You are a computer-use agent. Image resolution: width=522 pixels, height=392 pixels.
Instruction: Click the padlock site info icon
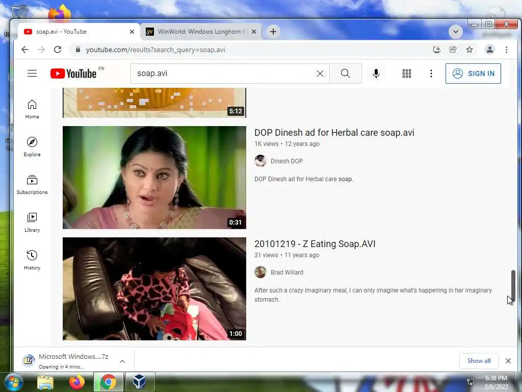coord(78,50)
